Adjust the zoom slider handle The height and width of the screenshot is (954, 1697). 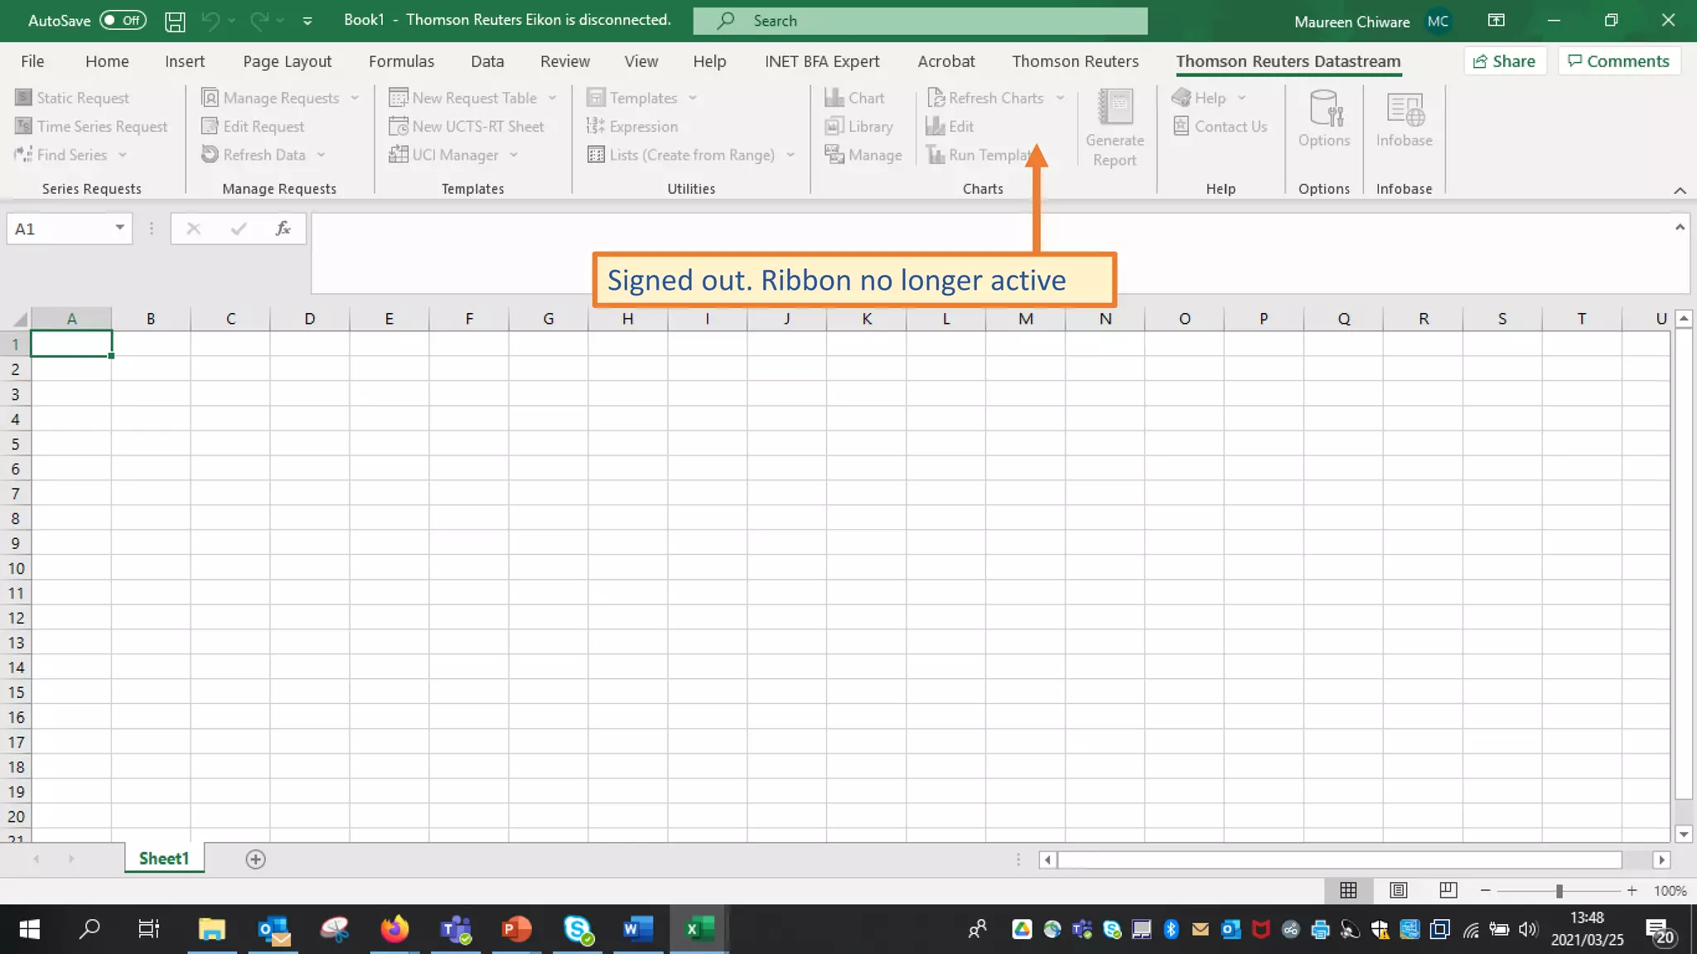(x=1559, y=890)
